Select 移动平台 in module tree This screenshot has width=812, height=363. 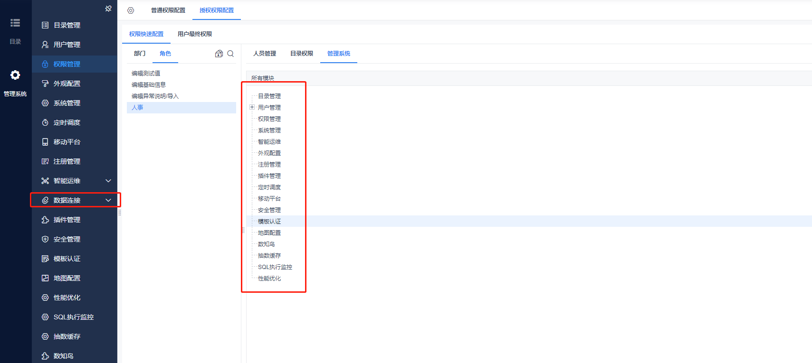pyautogui.click(x=269, y=199)
